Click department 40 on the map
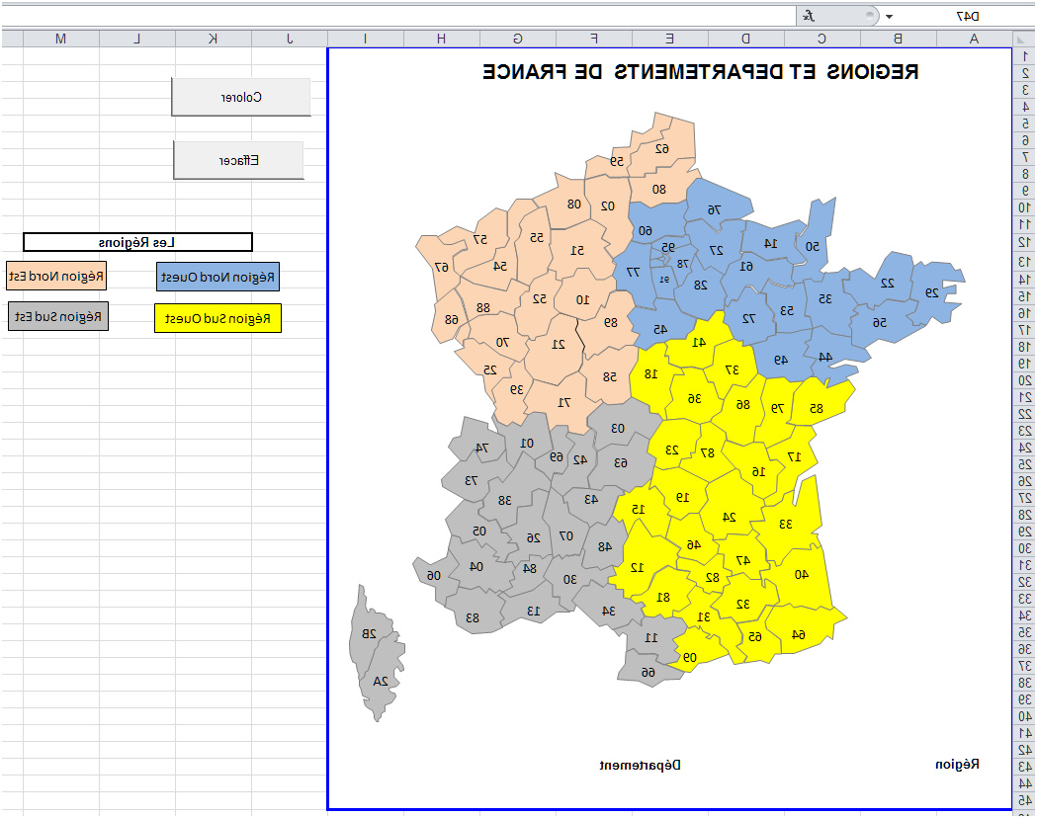Image resolution: width=1037 pixels, height=818 pixels. (x=801, y=574)
